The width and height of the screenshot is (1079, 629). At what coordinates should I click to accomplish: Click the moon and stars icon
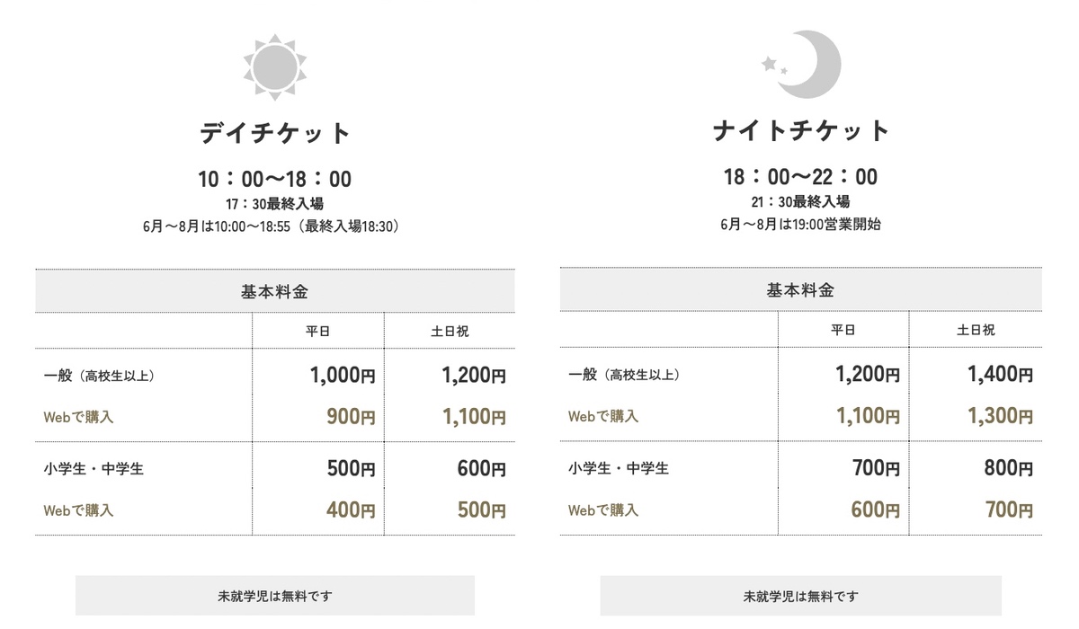pyautogui.click(x=801, y=63)
